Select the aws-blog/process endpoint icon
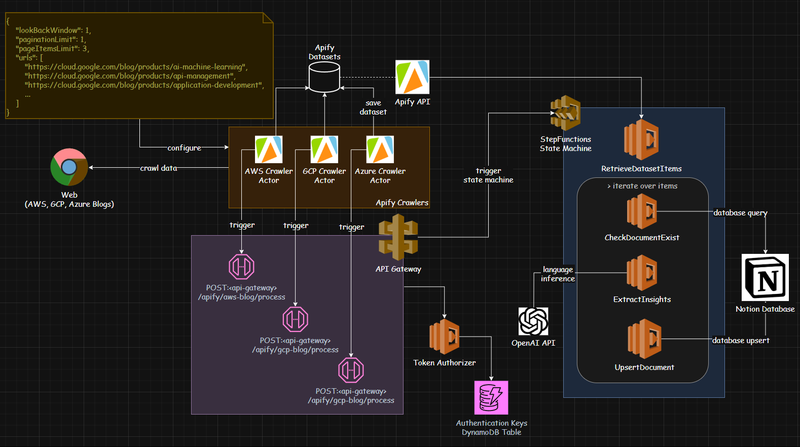Screen dimensions: 800x447 241,266
